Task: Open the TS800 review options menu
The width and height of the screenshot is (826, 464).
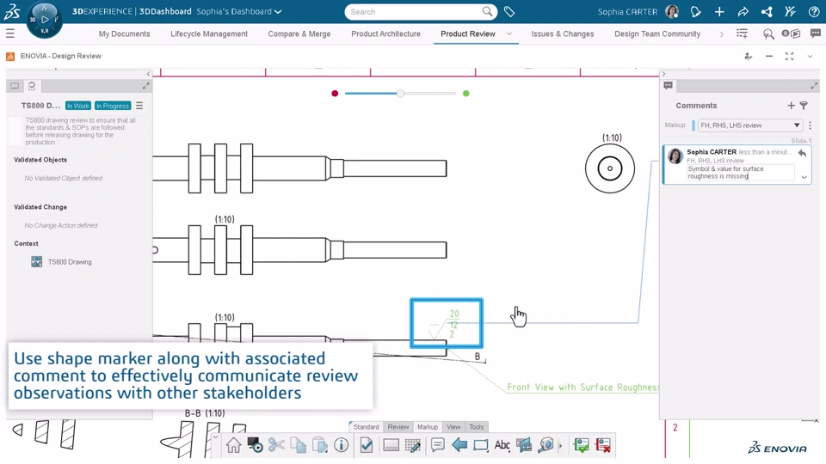Action: point(139,106)
